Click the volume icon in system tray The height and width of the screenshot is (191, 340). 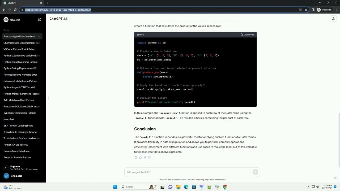[318, 187]
